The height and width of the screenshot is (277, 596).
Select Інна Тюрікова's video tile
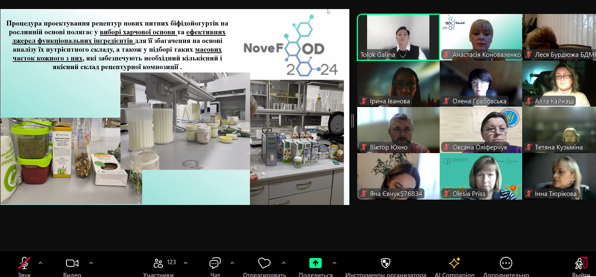pos(559,177)
